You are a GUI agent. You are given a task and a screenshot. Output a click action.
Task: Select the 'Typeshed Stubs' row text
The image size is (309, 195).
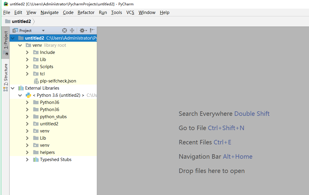(56, 160)
